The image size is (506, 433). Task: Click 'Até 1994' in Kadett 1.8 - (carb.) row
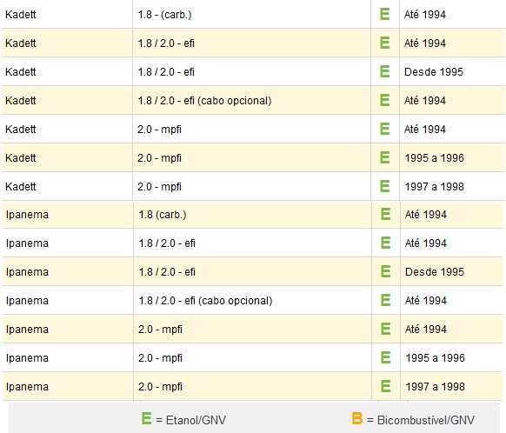[425, 15]
